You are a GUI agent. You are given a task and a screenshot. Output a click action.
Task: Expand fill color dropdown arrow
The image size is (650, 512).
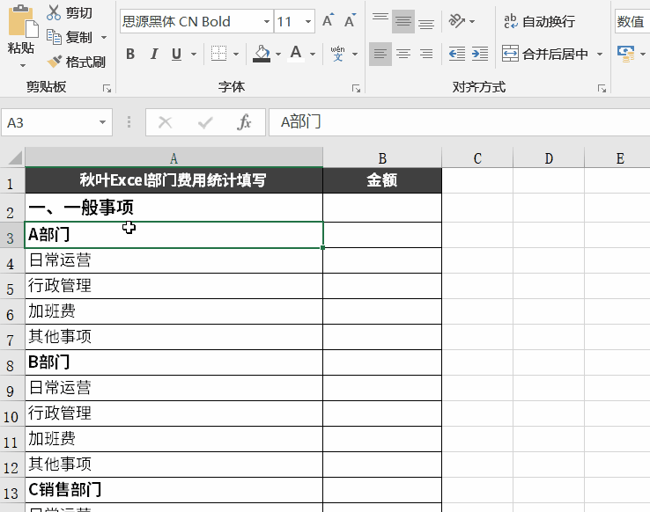(278, 55)
